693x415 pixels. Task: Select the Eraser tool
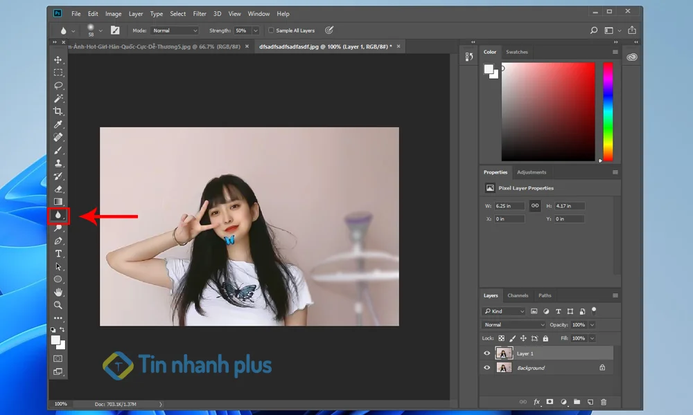[x=58, y=189]
